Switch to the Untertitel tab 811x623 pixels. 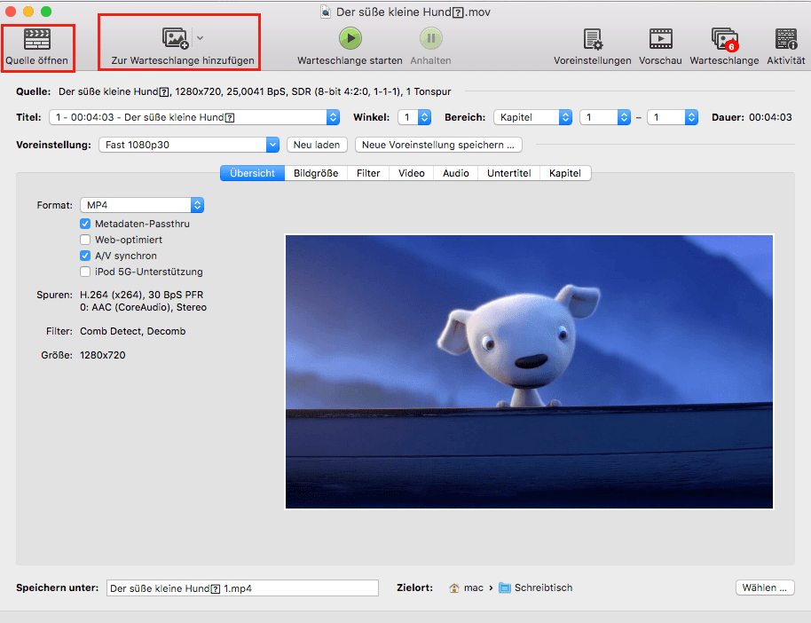[508, 173]
